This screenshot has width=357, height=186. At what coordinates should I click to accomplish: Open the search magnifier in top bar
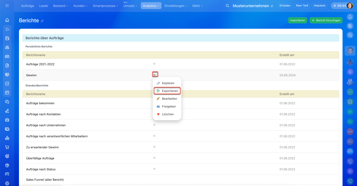(227, 6)
